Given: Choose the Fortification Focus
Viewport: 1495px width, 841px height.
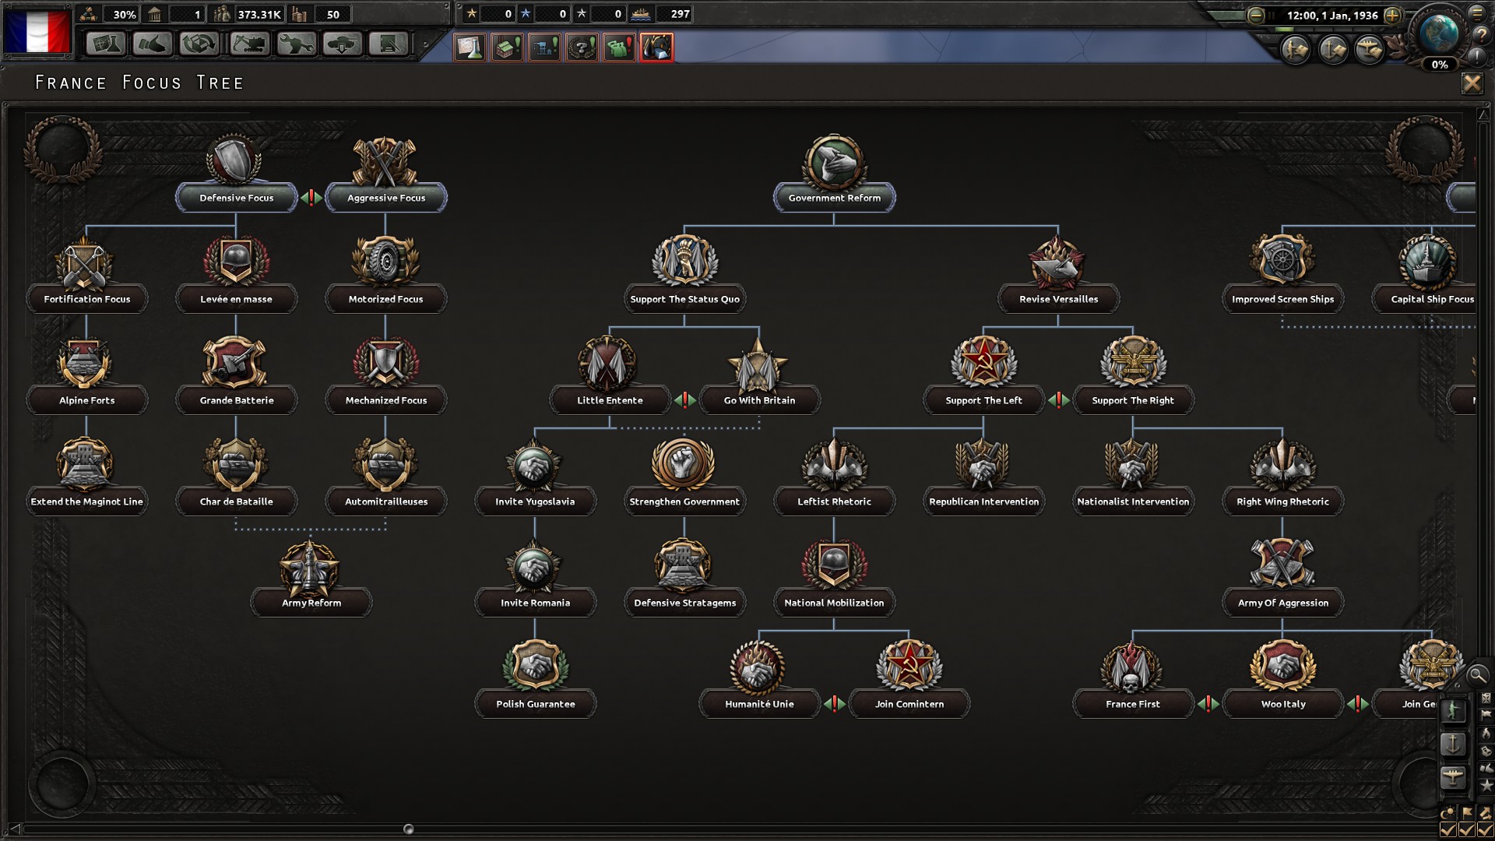Looking at the screenshot, I should [86, 299].
